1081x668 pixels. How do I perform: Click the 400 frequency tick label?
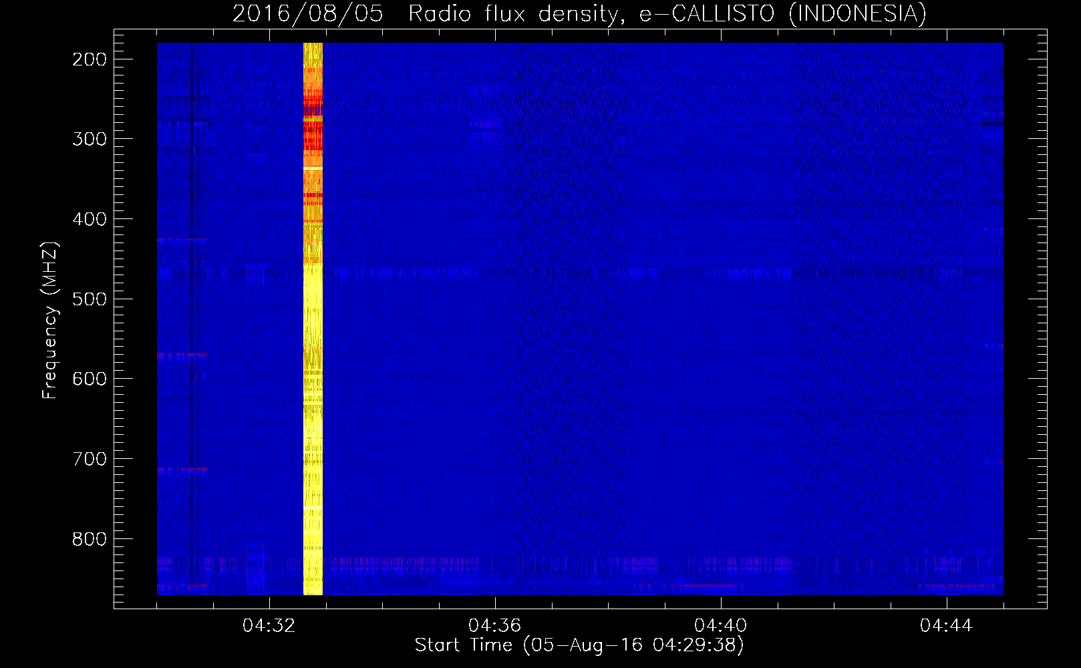[90, 219]
